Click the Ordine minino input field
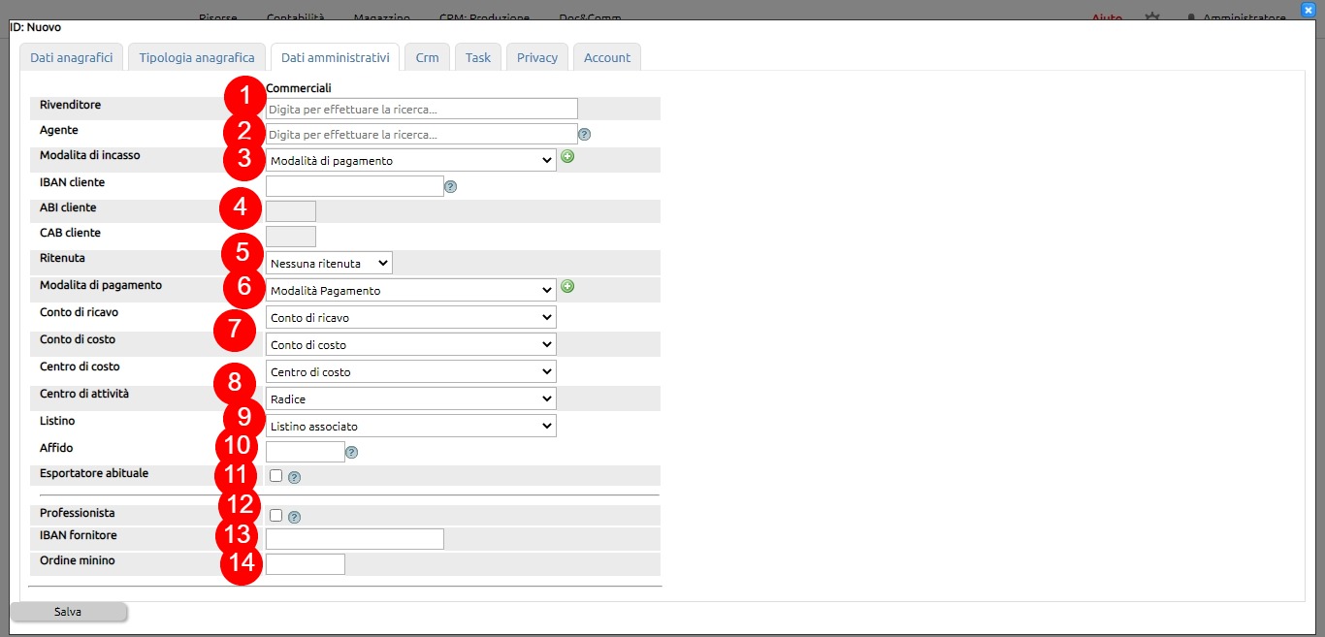Viewport: 1325px width, 637px height. coord(306,564)
